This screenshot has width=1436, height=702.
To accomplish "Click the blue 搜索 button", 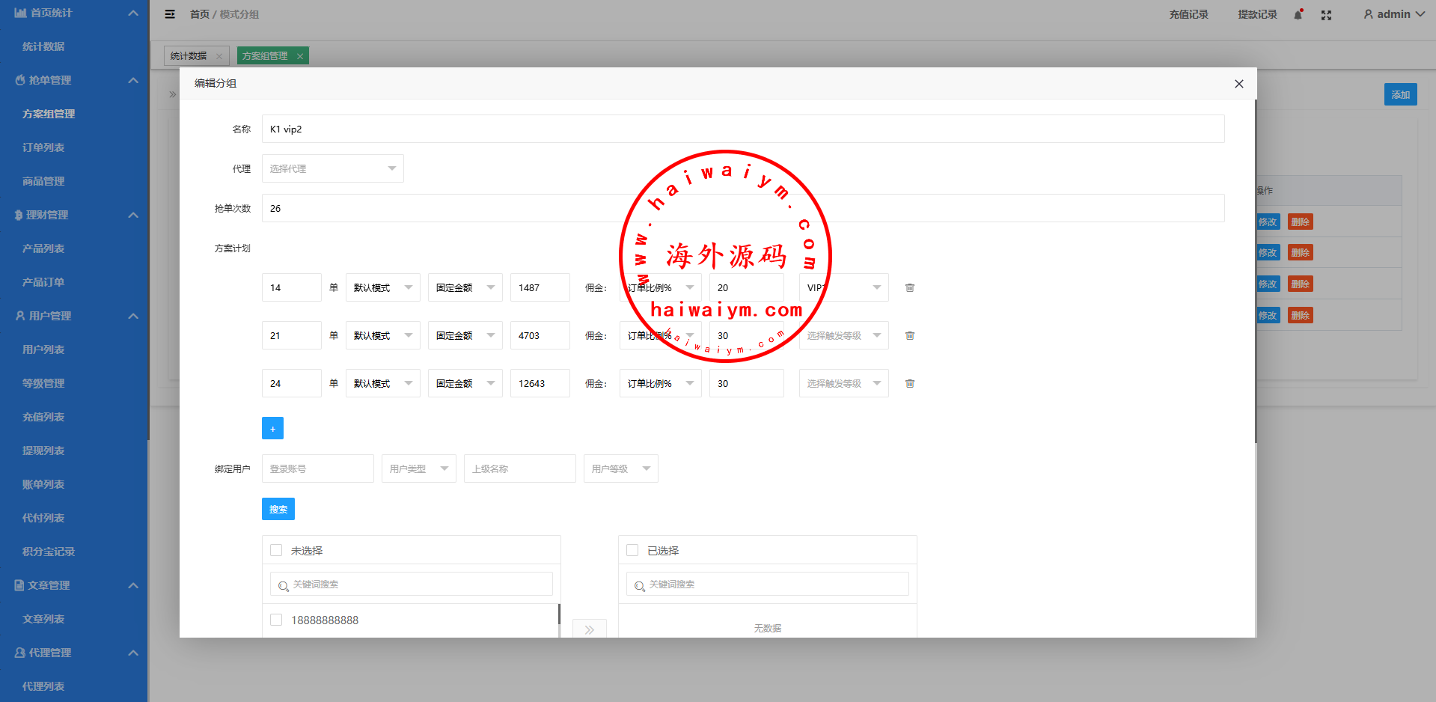I will tap(278, 509).
